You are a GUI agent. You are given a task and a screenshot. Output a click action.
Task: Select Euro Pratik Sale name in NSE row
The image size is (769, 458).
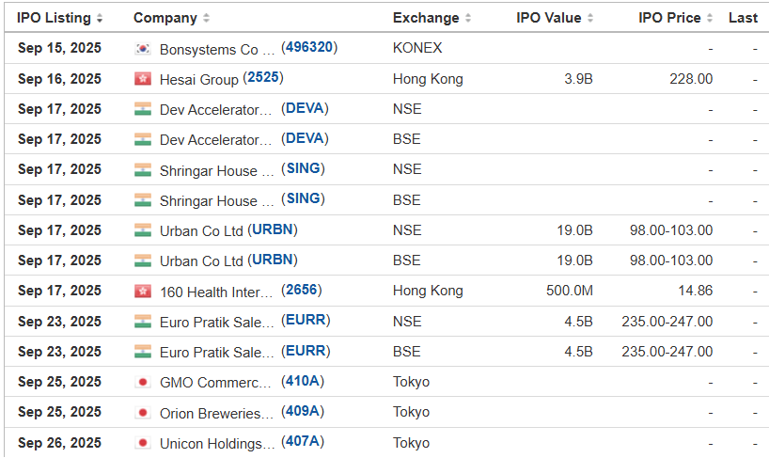point(217,323)
